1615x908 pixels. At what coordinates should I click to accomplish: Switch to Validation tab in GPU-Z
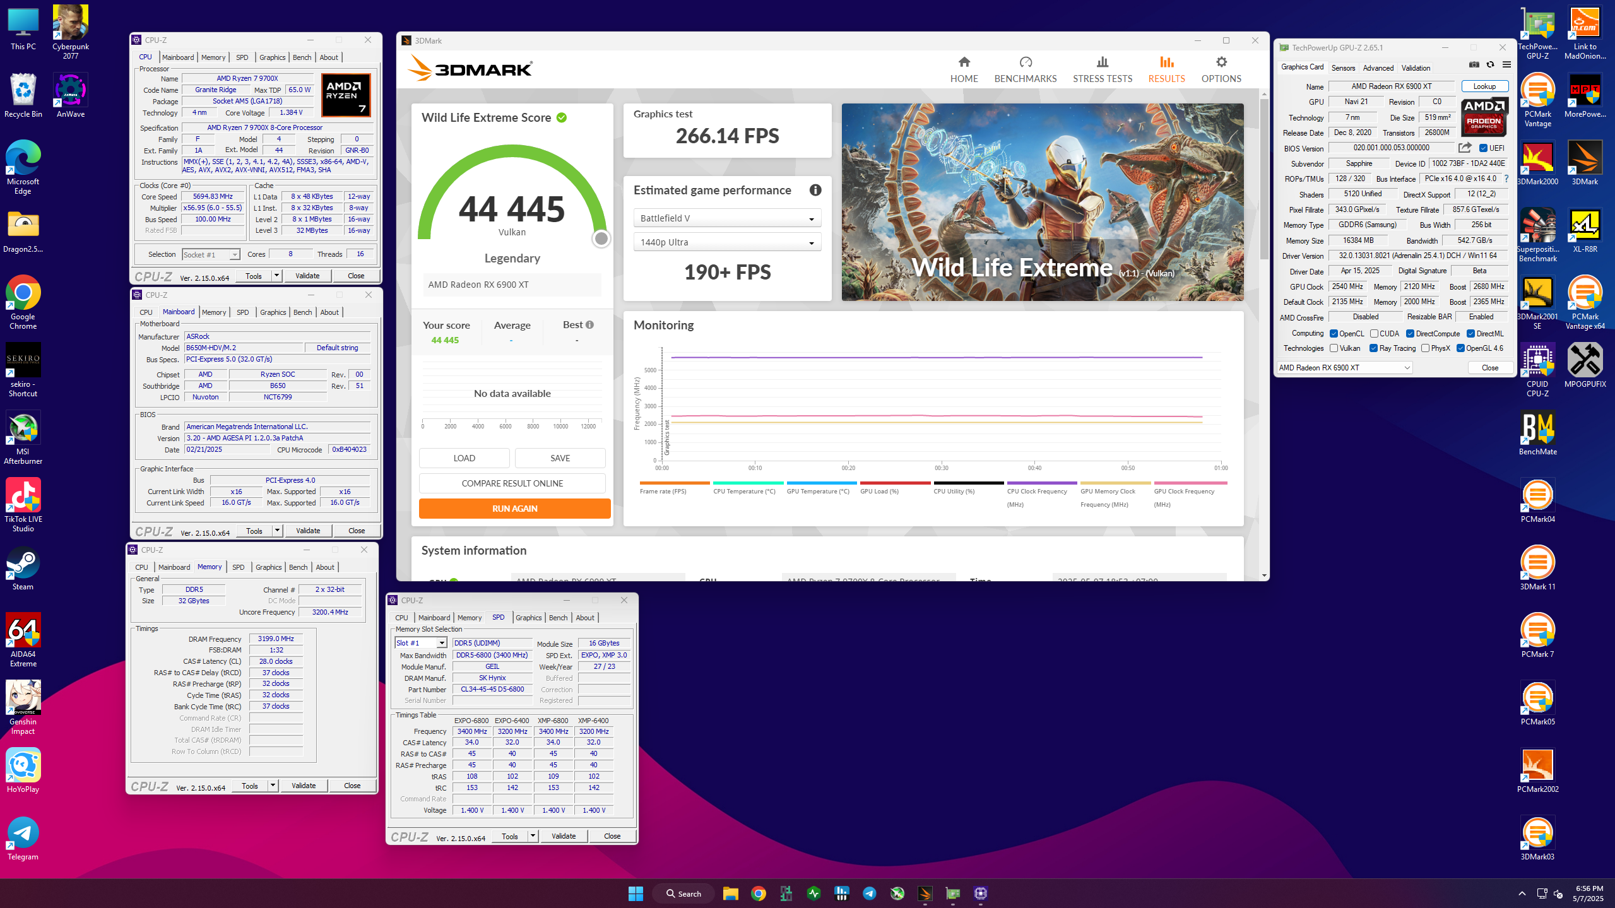tap(1416, 68)
